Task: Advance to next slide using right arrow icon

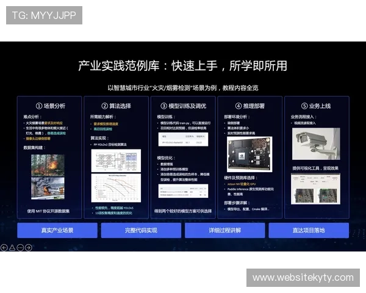Action: click(x=29, y=247)
